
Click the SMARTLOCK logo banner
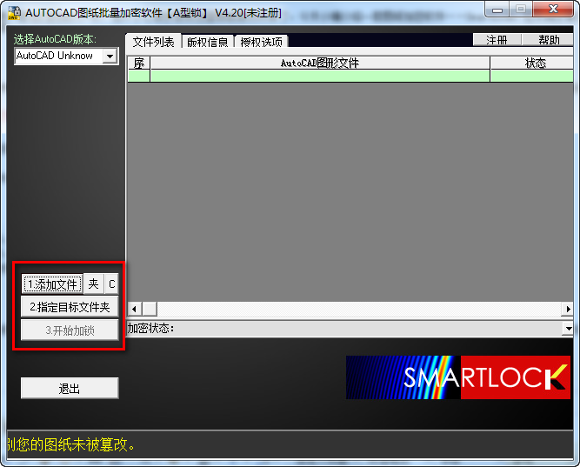point(458,377)
